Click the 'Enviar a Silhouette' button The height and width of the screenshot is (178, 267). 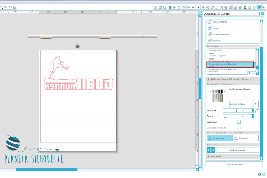pos(234,164)
